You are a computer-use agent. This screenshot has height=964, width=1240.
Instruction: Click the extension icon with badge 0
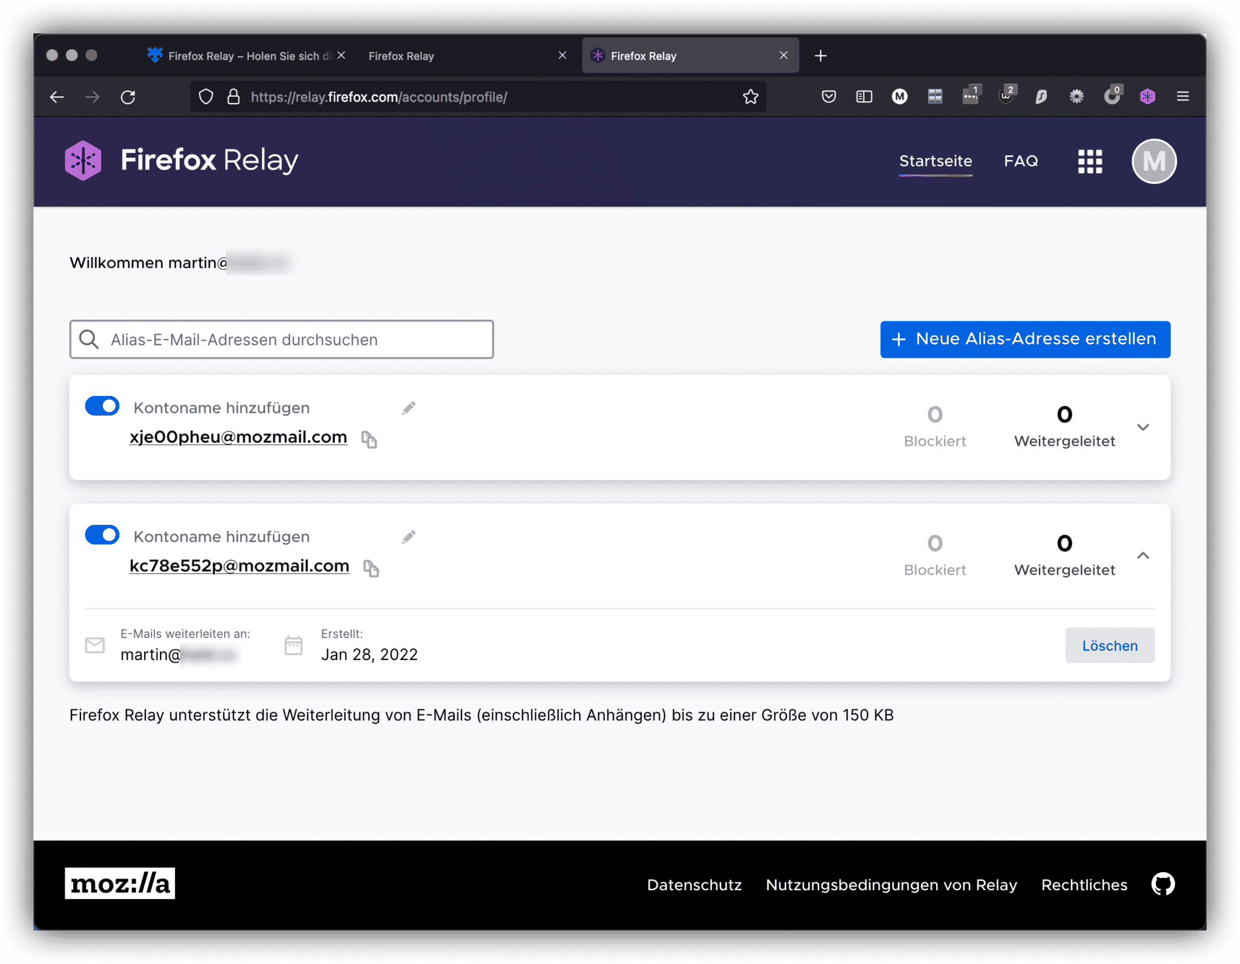pyautogui.click(x=1112, y=96)
